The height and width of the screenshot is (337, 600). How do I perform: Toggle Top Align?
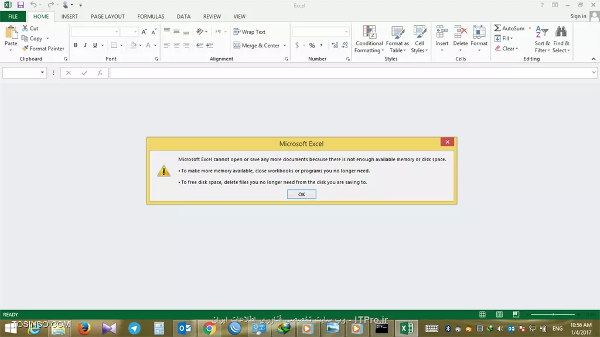click(x=167, y=32)
